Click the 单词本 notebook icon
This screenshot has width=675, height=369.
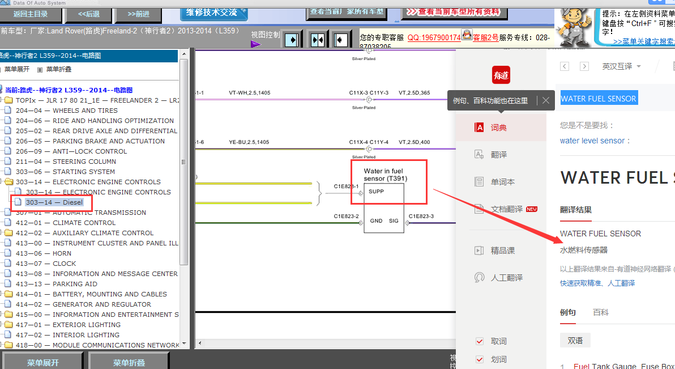pyautogui.click(x=479, y=181)
